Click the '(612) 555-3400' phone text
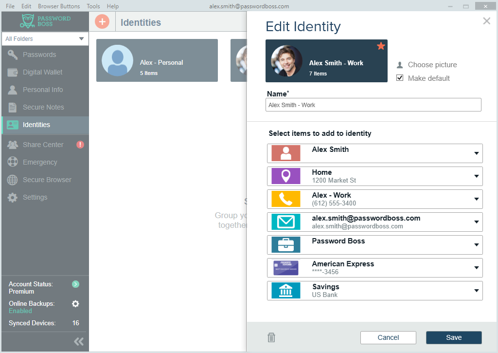498x353 pixels. pos(334,203)
